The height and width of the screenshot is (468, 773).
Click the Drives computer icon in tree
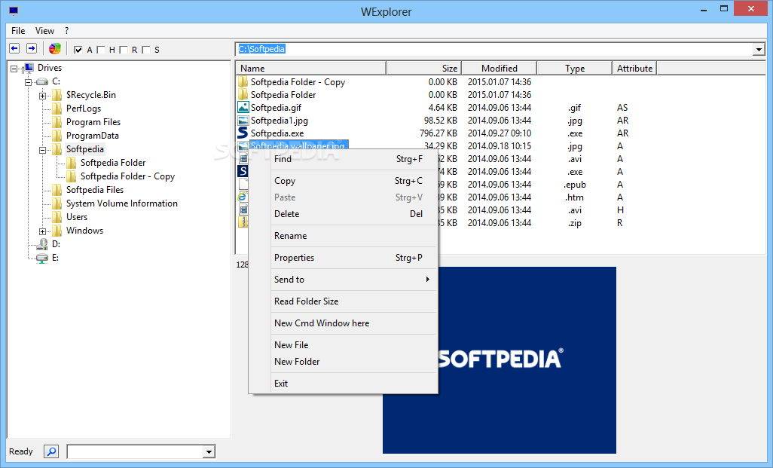coord(29,68)
